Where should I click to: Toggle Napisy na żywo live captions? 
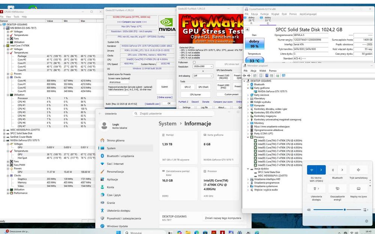coord(358,188)
